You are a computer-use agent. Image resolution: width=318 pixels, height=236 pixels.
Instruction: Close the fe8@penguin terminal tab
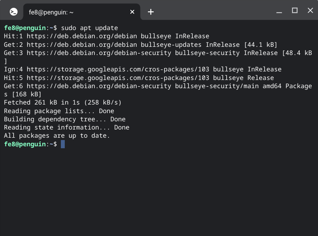132,12
